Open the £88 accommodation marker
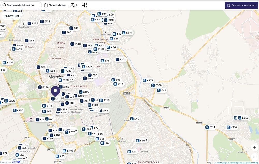Viewport: 259px width, 164px height. 70,103
